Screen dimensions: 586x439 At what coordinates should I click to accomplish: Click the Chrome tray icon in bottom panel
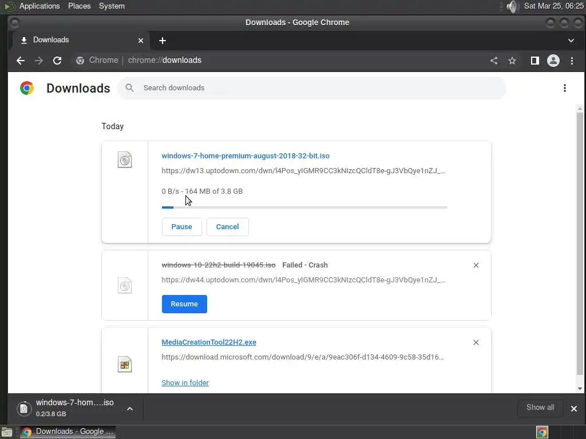click(x=542, y=432)
